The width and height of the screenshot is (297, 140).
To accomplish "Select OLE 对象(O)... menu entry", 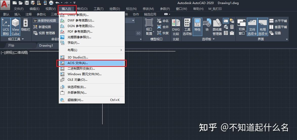I will (x=92, y=80).
